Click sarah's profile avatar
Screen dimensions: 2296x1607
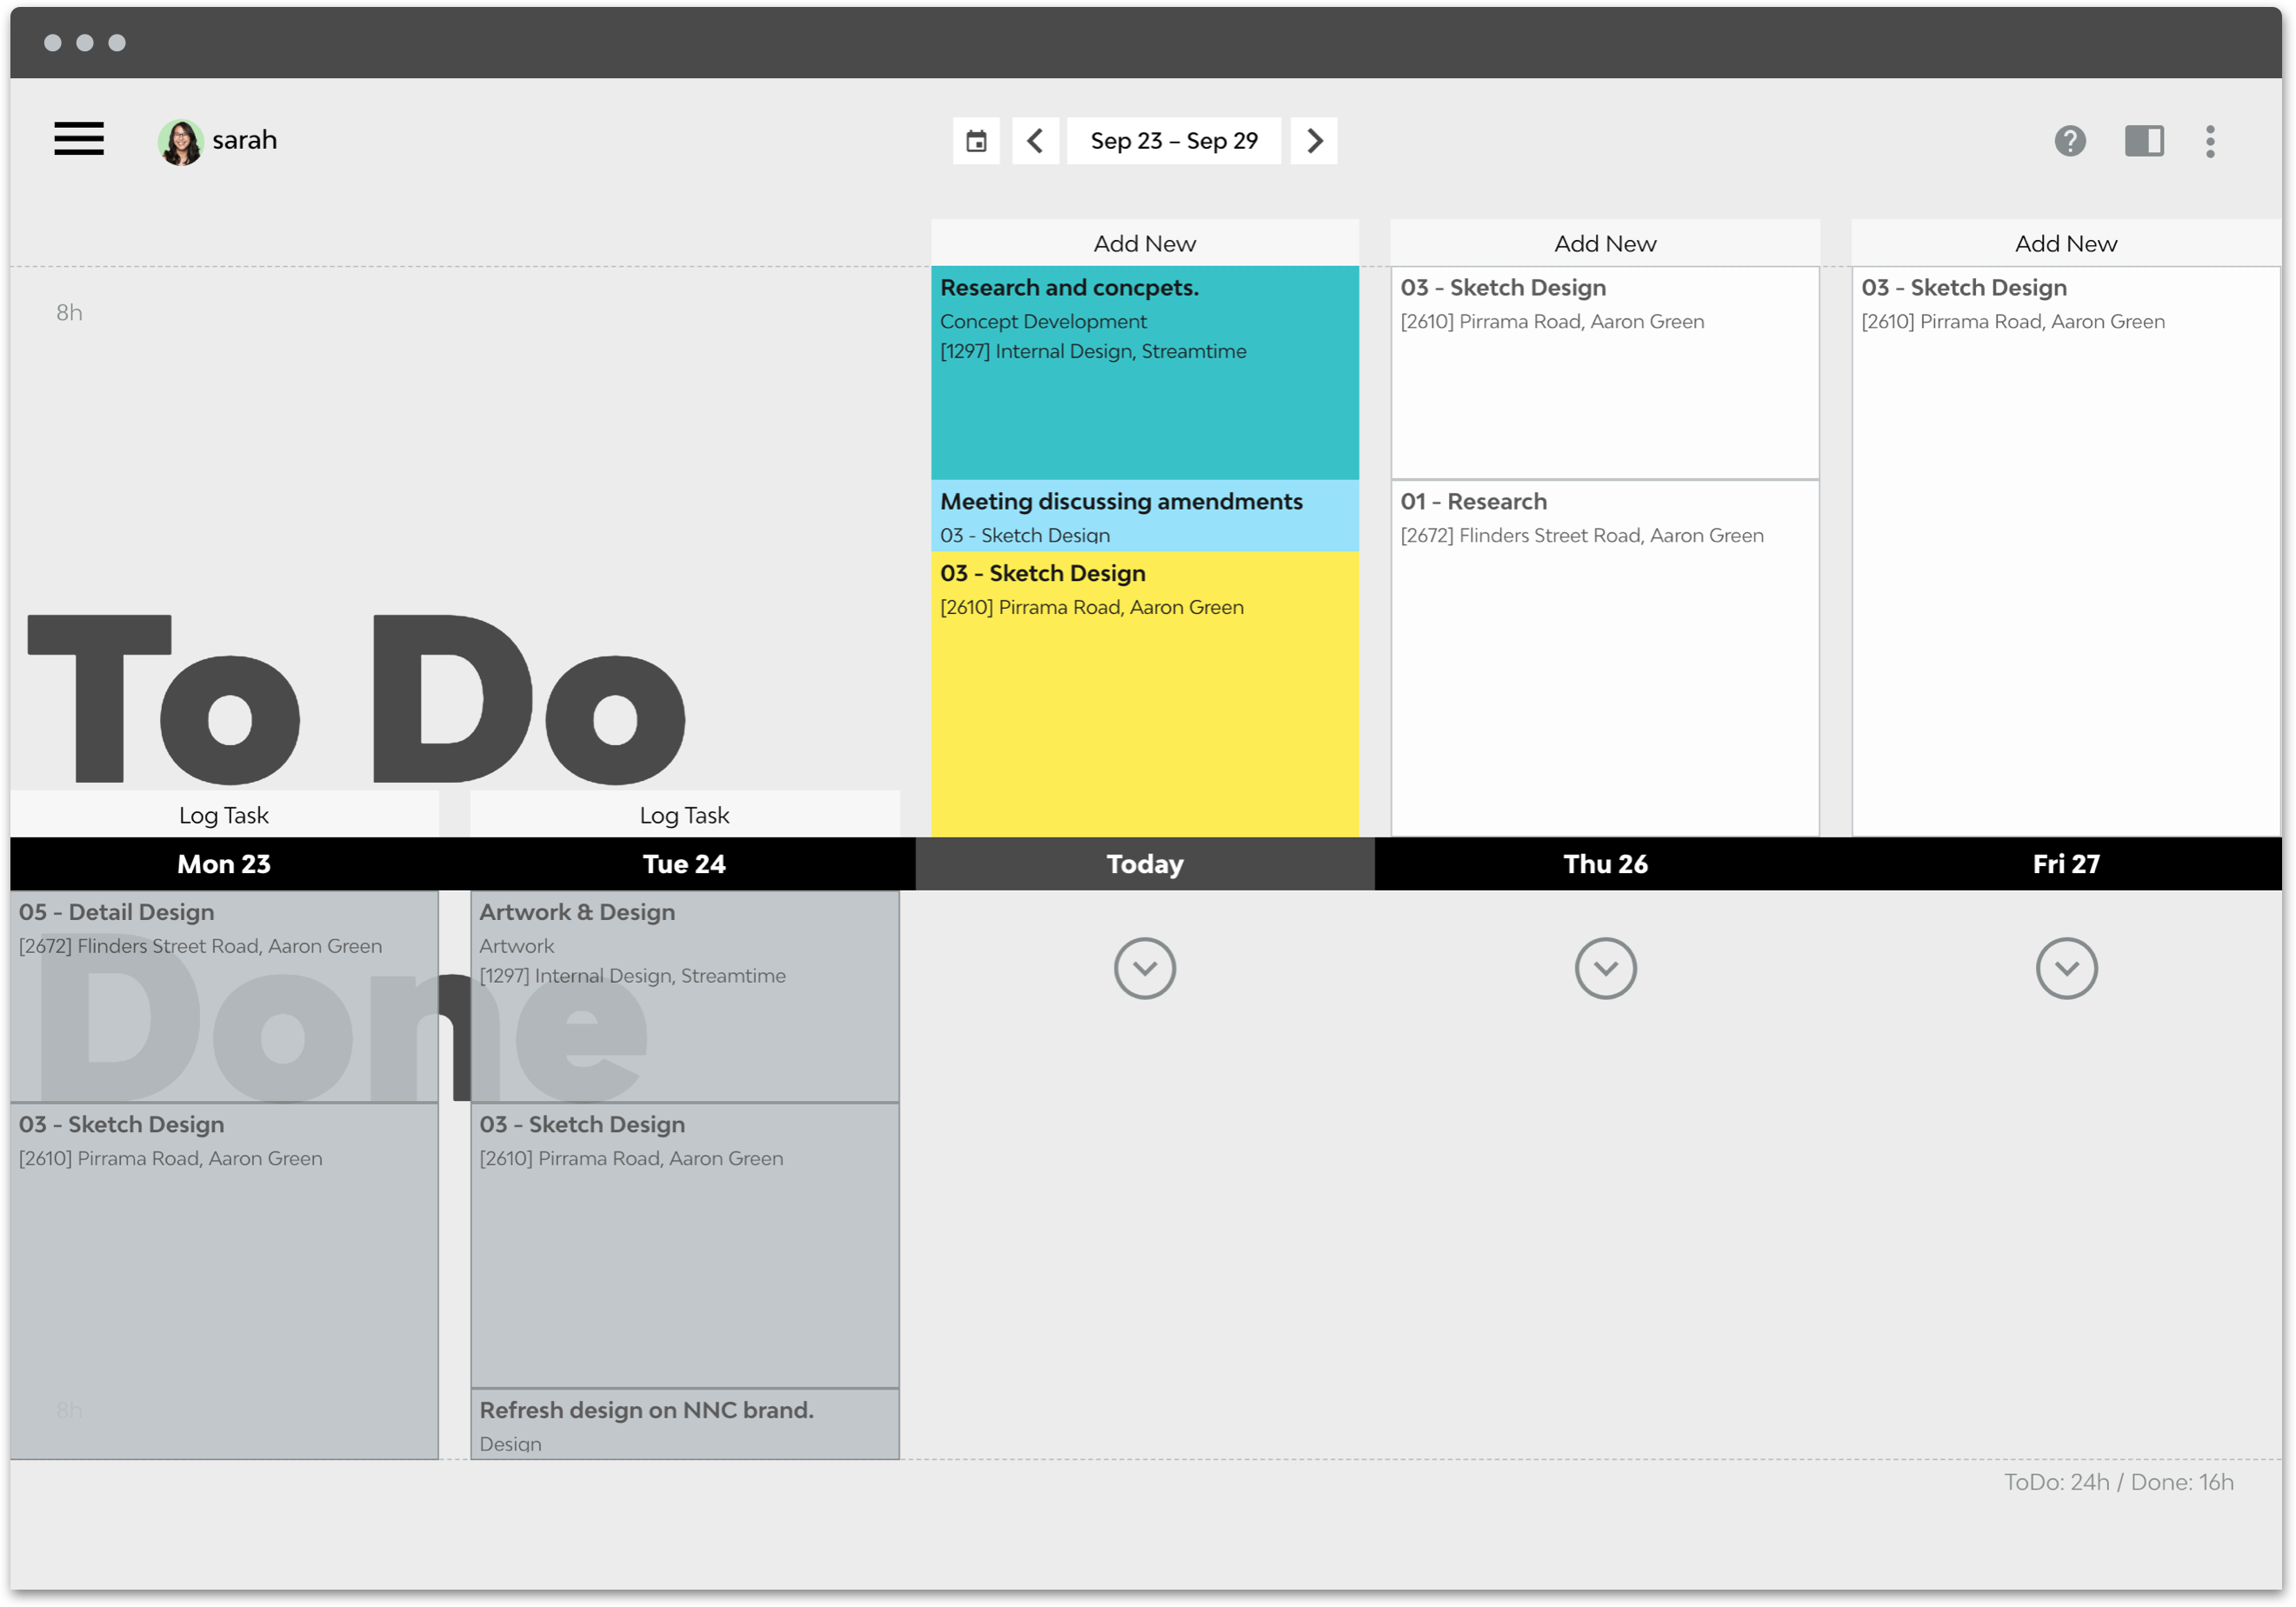181,141
